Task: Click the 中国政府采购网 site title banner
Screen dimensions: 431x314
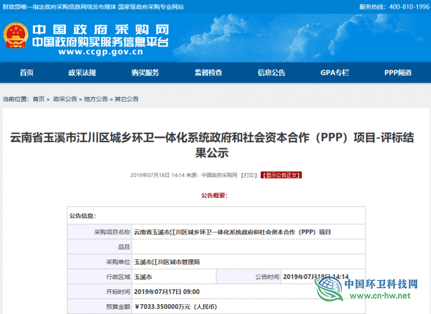Action: click(100, 30)
